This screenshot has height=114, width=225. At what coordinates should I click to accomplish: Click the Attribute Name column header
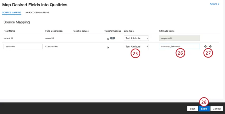click(167, 31)
